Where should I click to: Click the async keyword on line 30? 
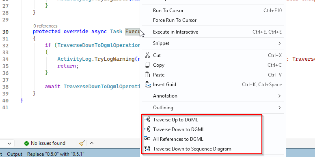pos(99,32)
